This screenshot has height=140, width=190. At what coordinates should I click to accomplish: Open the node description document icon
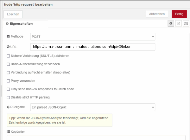178,23
